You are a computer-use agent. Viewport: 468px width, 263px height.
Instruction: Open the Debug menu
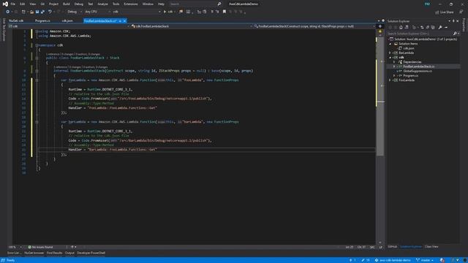tap(79, 4)
